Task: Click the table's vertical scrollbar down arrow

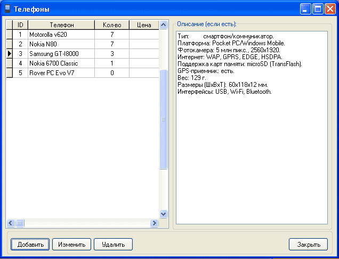Action: (x=163, y=214)
